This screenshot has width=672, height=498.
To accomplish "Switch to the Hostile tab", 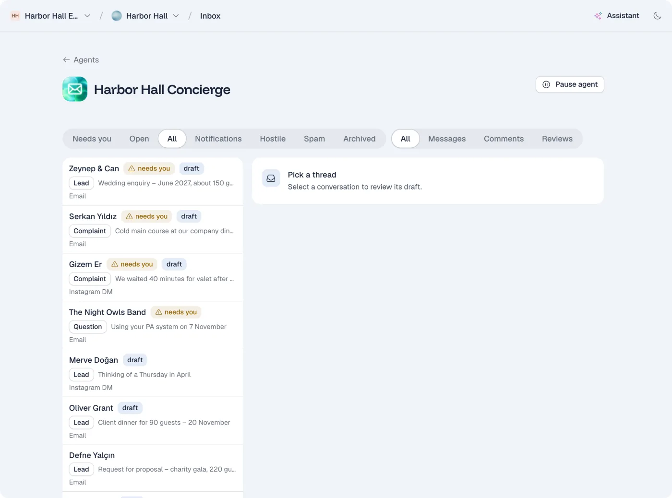I will [273, 139].
